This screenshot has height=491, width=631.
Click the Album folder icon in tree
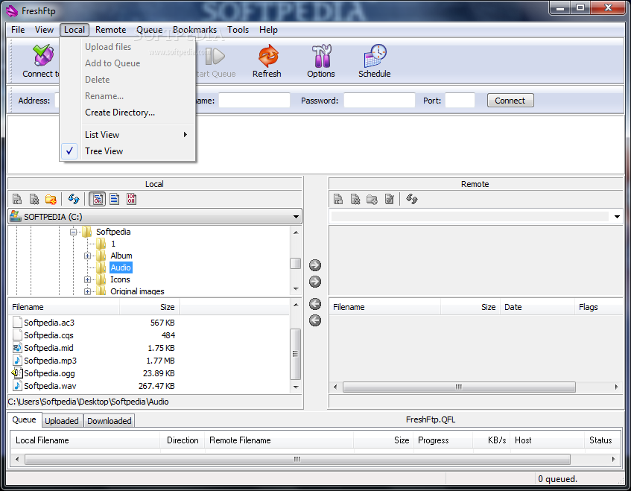click(x=101, y=256)
